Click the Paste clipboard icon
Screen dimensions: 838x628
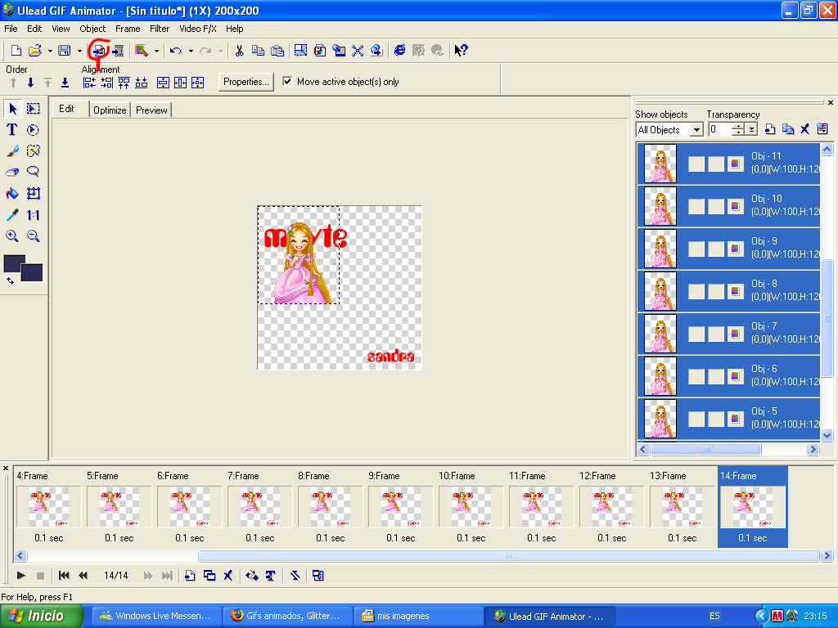(x=277, y=51)
